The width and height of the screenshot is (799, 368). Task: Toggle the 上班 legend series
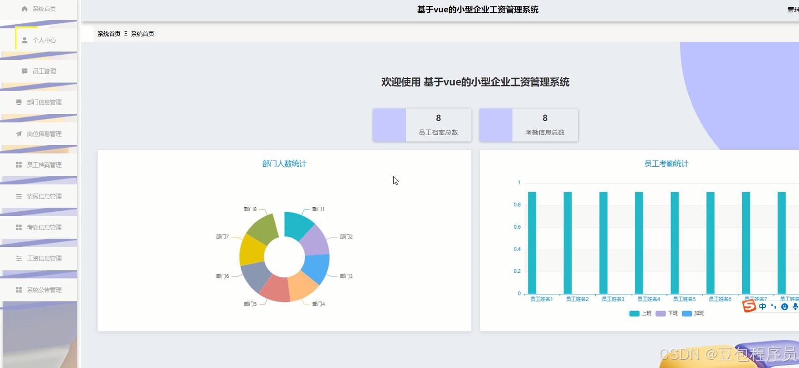tap(640, 313)
